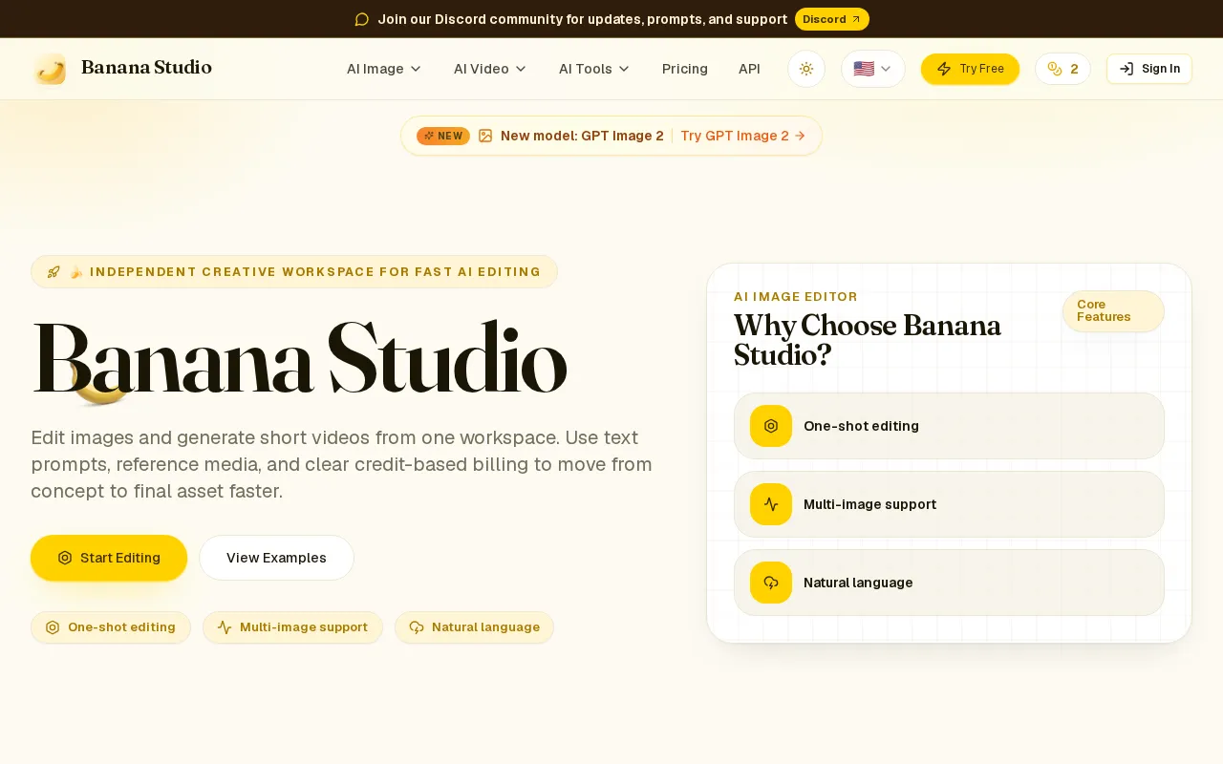Expand the AI Video menu
The height and width of the screenshot is (764, 1223).
coord(490,69)
